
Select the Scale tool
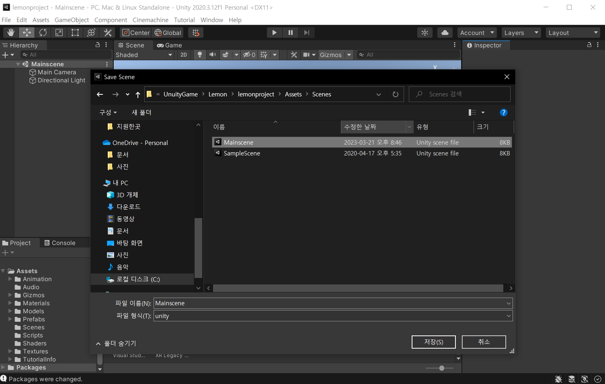59,33
